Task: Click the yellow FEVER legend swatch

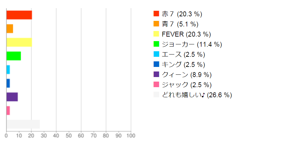Action: coord(156,34)
